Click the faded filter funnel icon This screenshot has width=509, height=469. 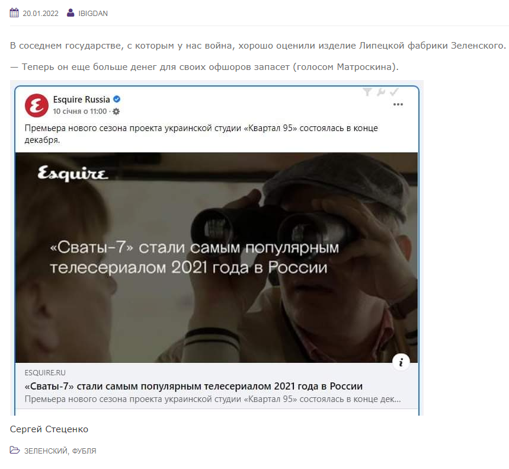pos(367,92)
